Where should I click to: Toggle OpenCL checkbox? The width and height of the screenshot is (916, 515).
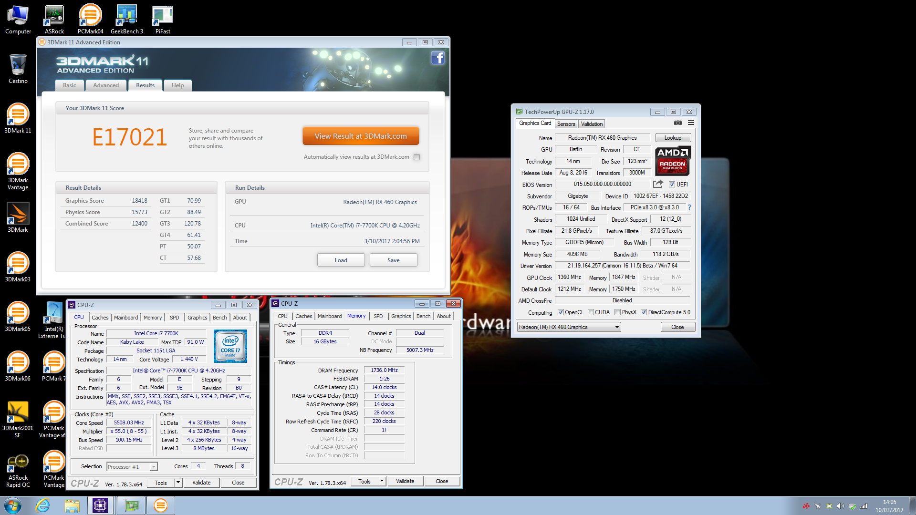coord(561,312)
